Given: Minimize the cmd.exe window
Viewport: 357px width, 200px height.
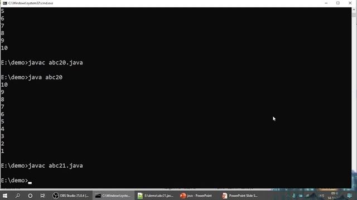Looking at the screenshot, I should point(326,3).
